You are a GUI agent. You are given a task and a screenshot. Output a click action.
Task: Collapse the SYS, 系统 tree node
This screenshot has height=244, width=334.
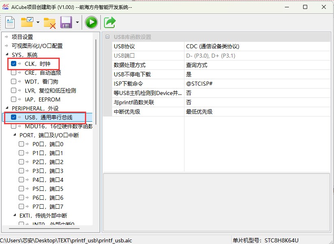click(x=7, y=54)
